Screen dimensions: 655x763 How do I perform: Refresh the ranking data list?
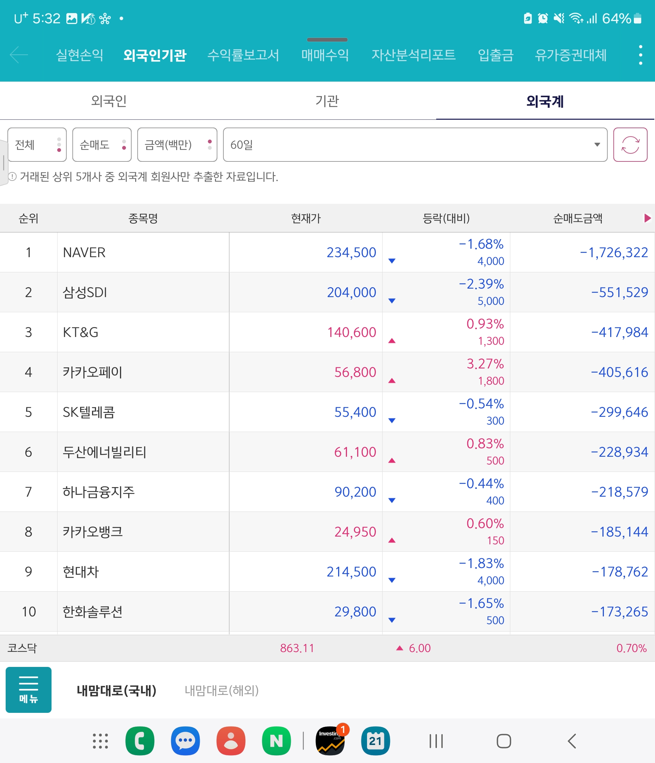click(630, 145)
